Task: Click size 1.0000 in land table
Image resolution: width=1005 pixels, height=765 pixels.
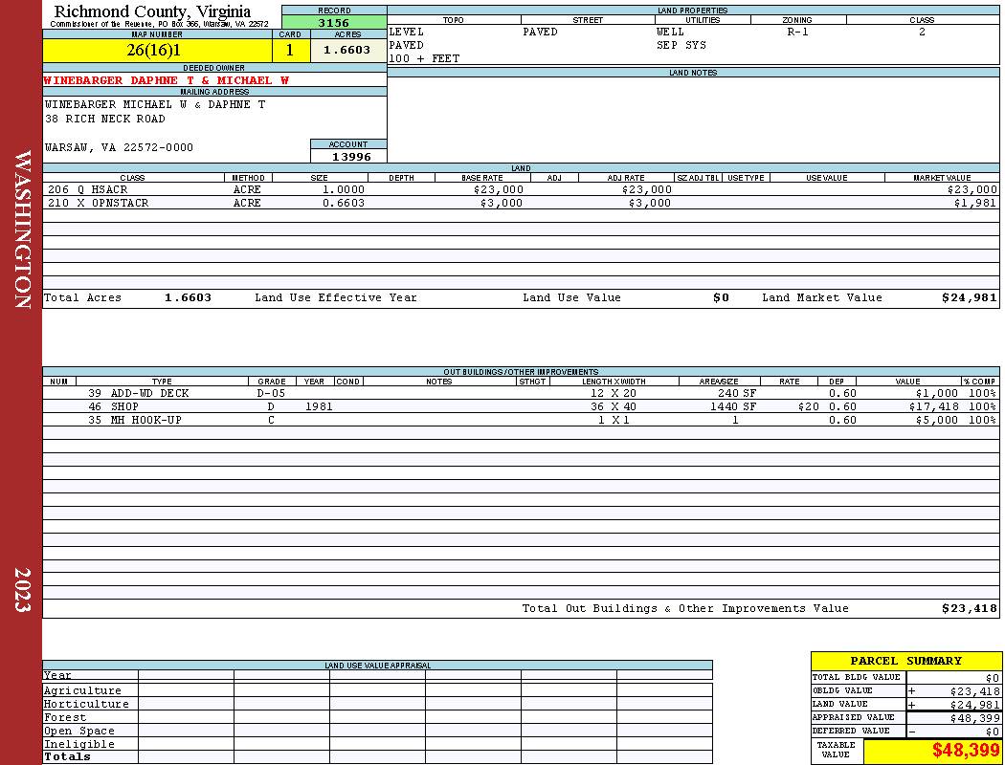Action: point(344,190)
